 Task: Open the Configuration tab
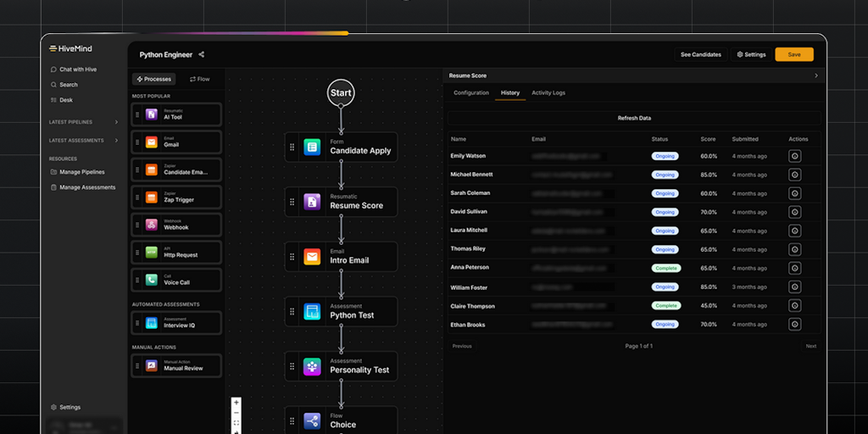coord(471,93)
